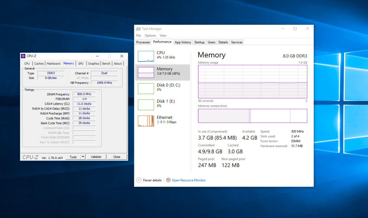Switch to the Details tab

tap(223, 42)
